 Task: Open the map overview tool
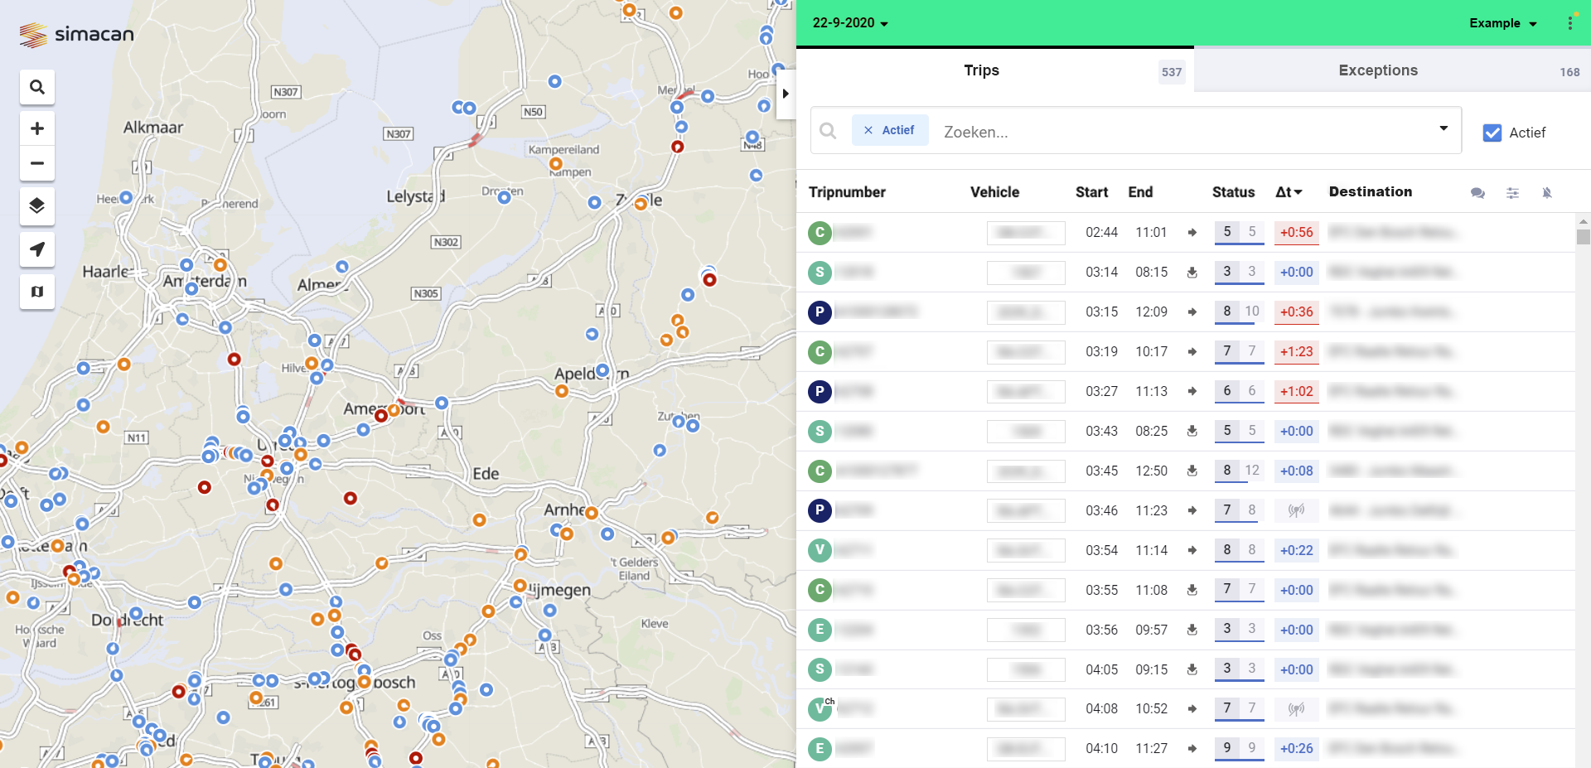coord(36,292)
